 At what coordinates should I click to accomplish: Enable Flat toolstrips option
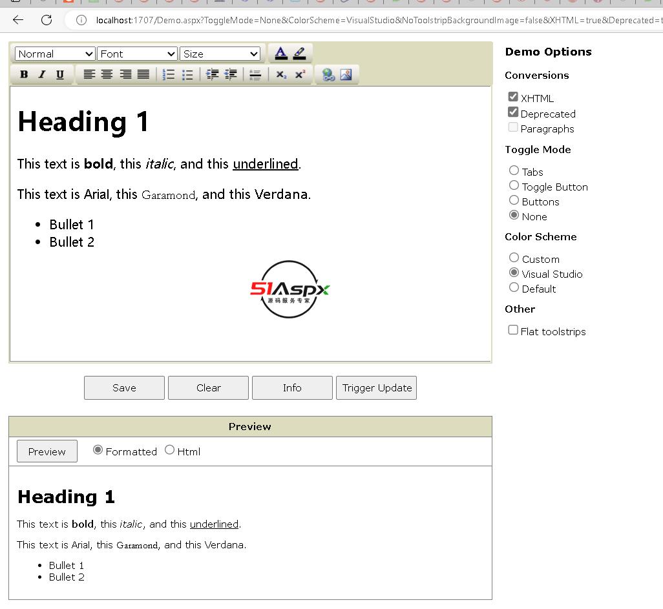click(x=513, y=330)
